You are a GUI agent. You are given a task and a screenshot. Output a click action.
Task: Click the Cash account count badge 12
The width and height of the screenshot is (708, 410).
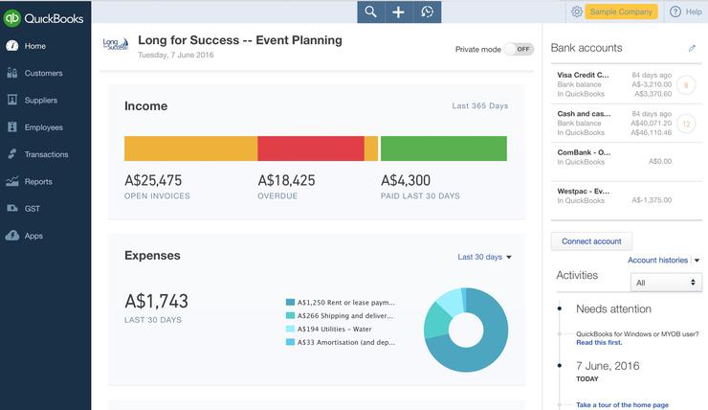pyautogui.click(x=686, y=124)
